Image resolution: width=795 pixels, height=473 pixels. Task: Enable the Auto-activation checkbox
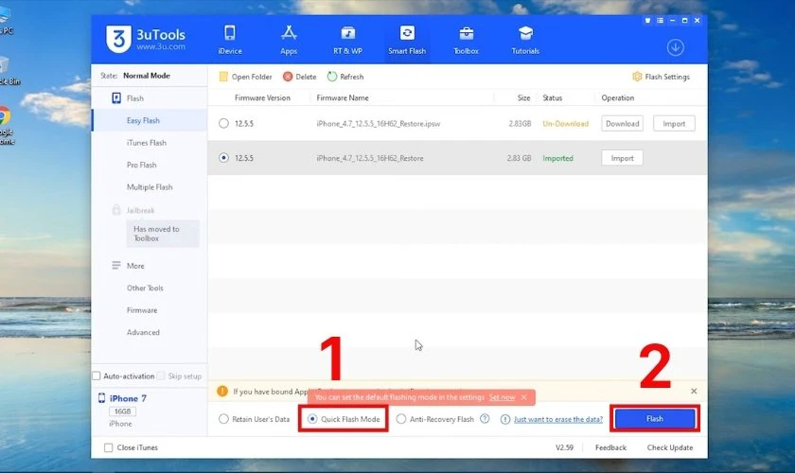tap(97, 376)
